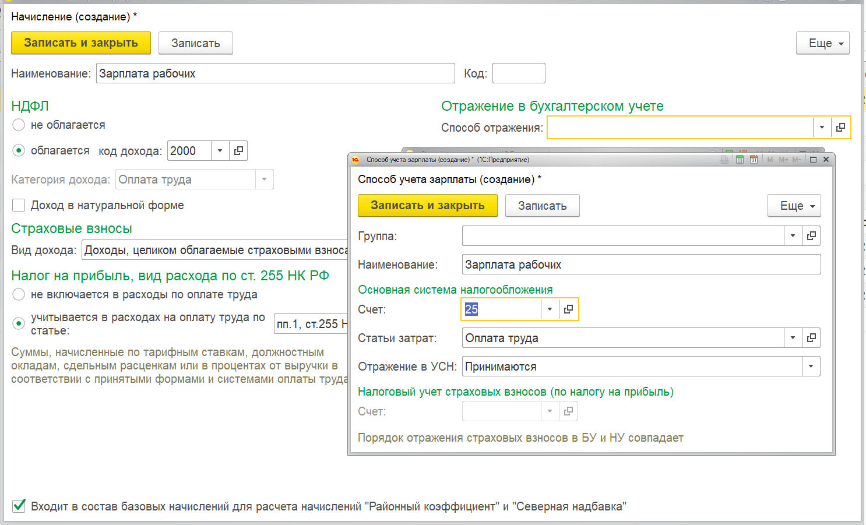Viewport: 866px width, 525px height.
Task: Click the Код input field
Action: (x=519, y=73)
